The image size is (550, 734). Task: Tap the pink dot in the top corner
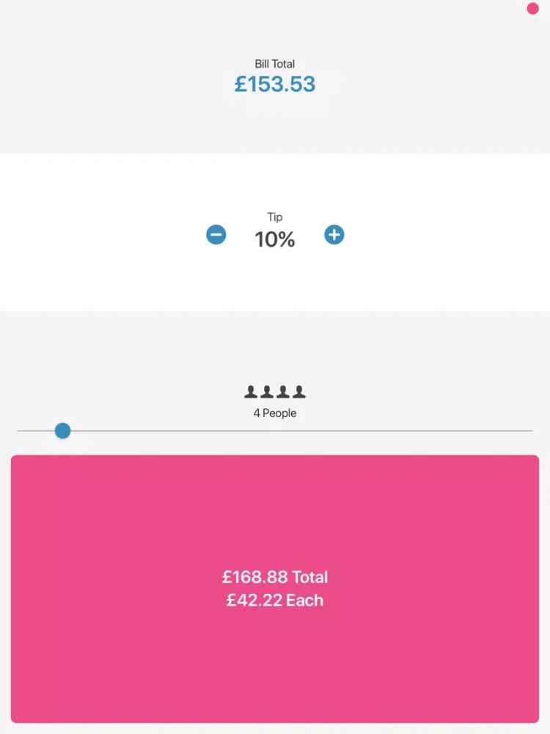(x=533, y=9)
